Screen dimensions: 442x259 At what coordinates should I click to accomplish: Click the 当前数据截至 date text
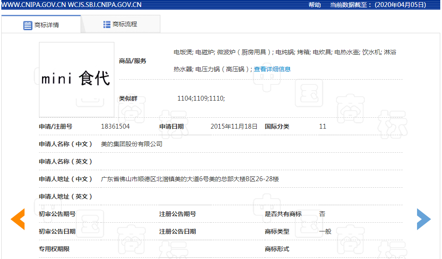coord(378,5)
